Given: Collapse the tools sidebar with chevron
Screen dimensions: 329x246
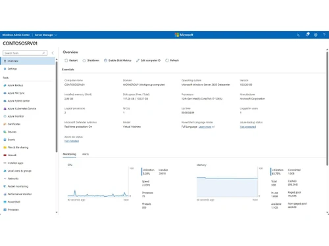Looking at the screenshot, I should click(x=53, y=53).
